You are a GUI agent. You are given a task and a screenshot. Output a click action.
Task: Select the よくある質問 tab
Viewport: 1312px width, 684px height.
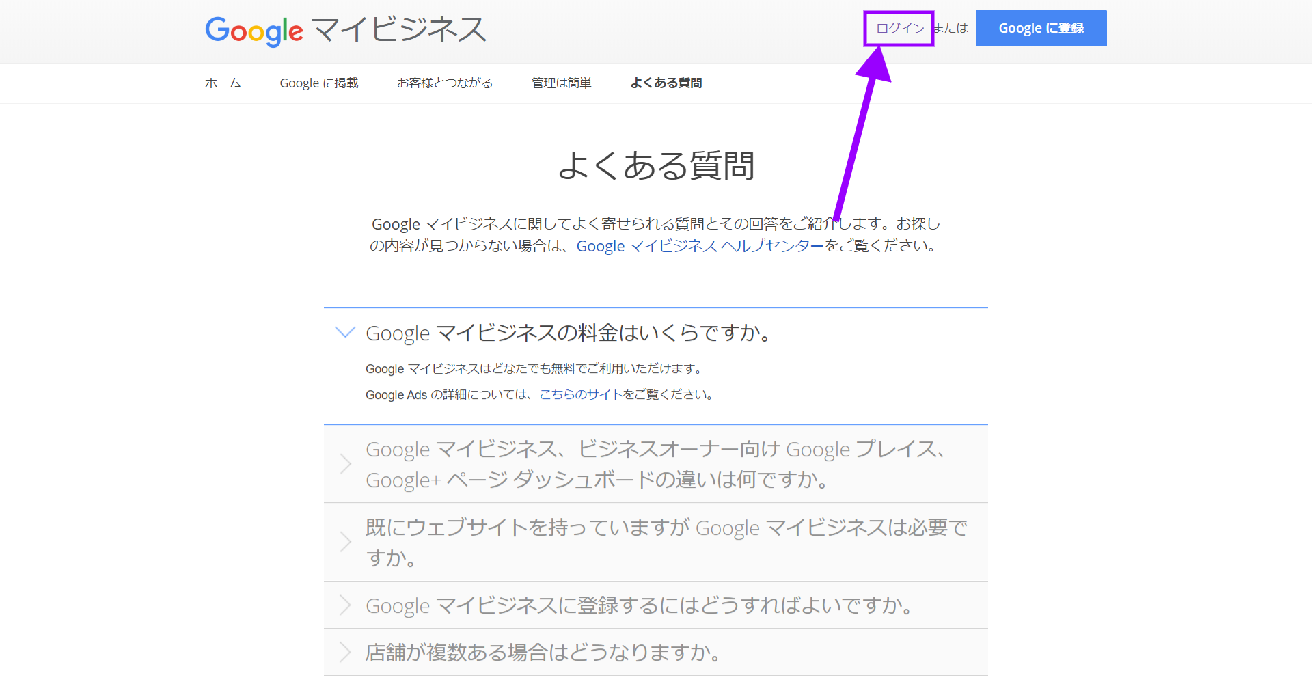click(x=666, y=83)
